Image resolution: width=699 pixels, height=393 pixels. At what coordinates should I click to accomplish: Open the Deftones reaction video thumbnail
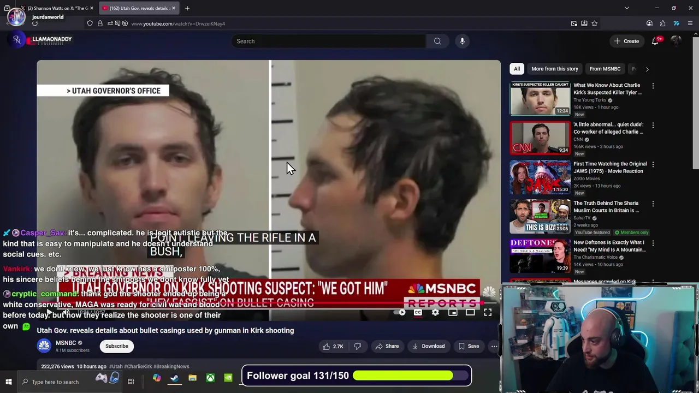[x=540, y=256]
